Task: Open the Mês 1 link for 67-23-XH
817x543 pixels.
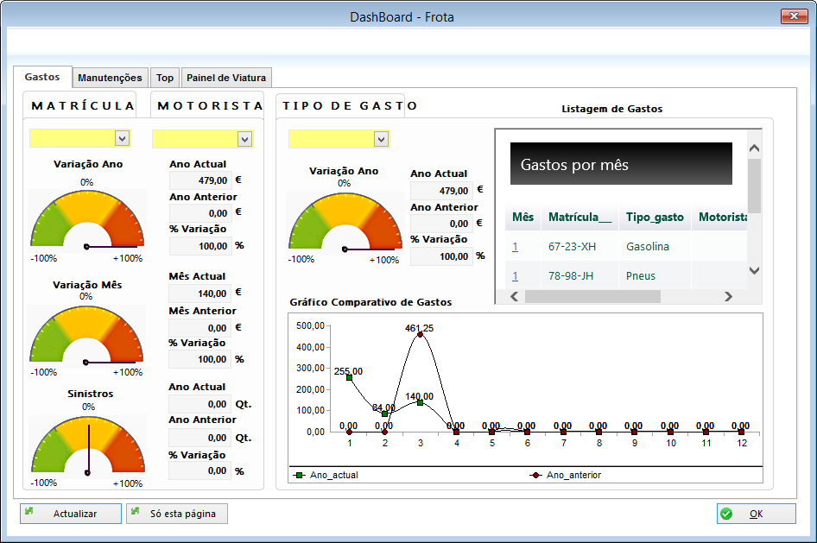Action: point(515,247)
